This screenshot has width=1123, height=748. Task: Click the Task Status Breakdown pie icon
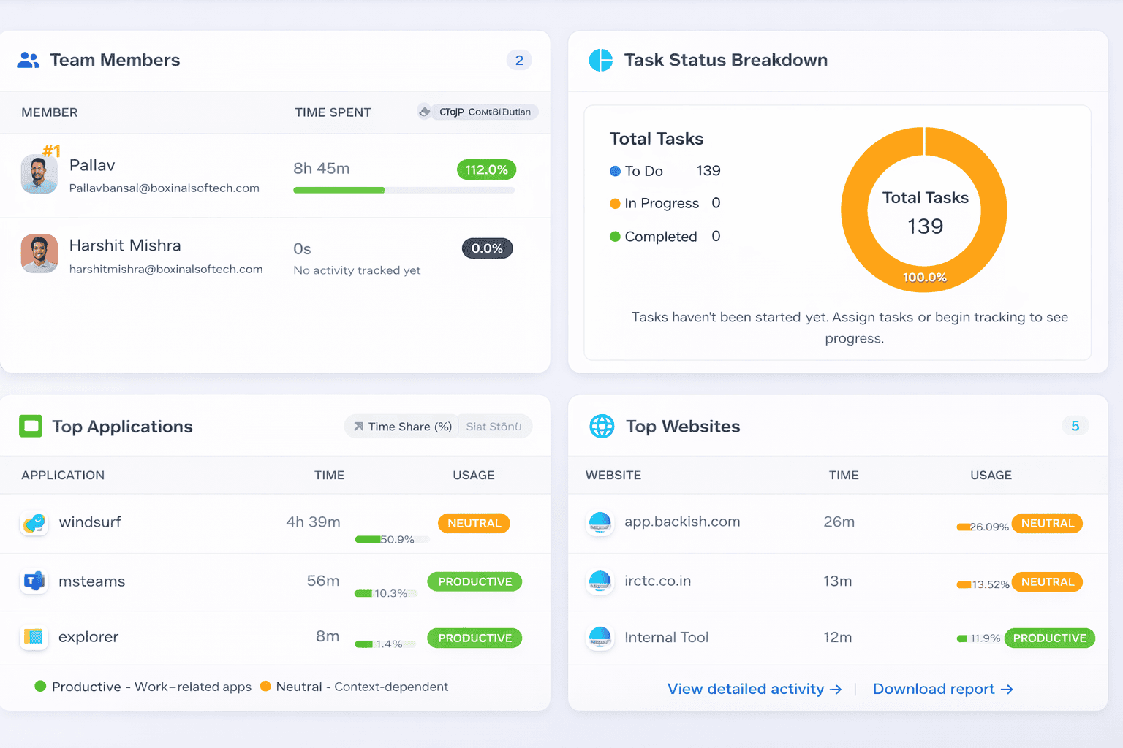click(601, 60)
